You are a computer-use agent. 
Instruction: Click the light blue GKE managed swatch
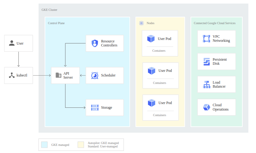pyautogui.click(x=44, y=145)
